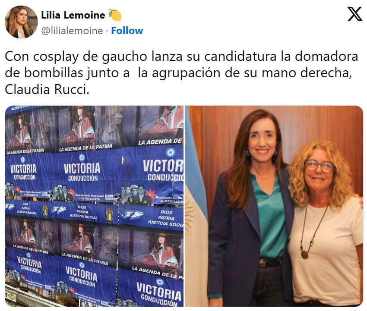367x311 pixels.
Task: Click the brunette woman's earring
Action: click(247, 153)
